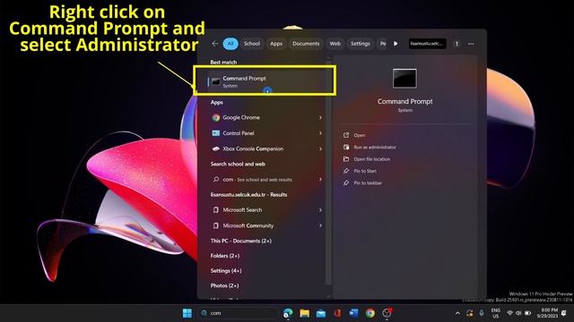This screenshot has height=322, width=574.
Task: Open ENG US language switcher
Action: tap(496, 313)
